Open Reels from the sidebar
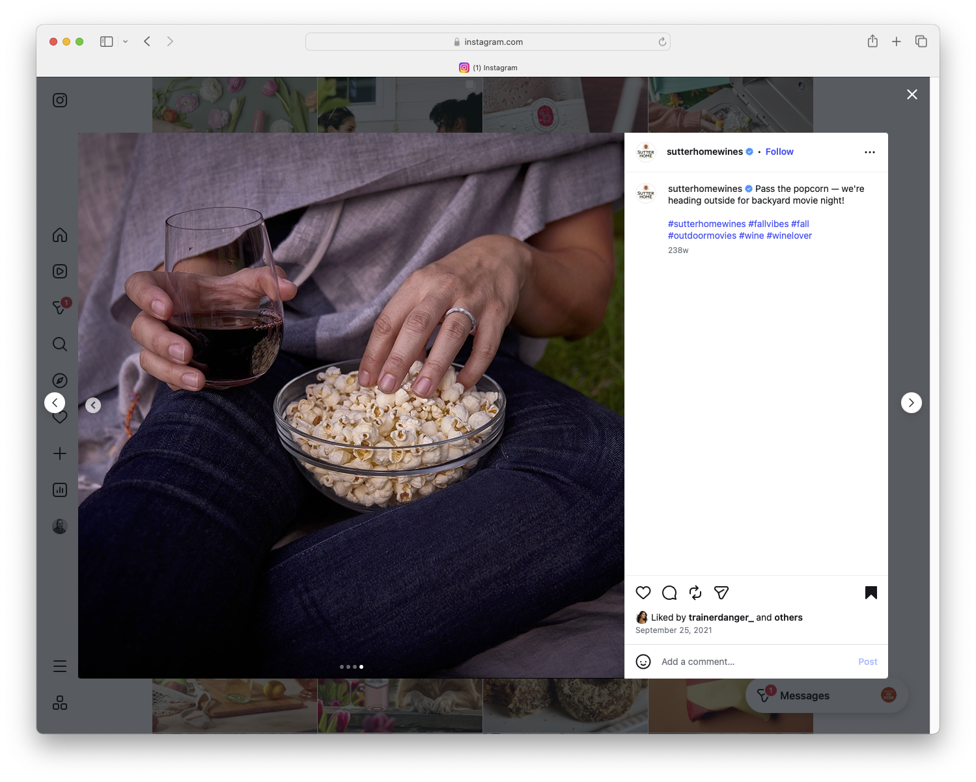 (59, 271)
